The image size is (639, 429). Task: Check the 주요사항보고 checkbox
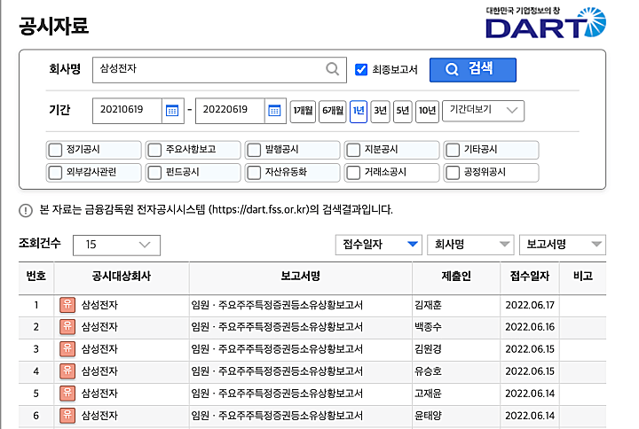(154, 150)
